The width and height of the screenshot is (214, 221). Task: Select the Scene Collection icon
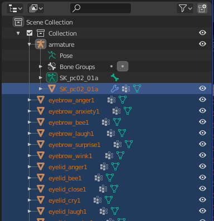(18, 22)
